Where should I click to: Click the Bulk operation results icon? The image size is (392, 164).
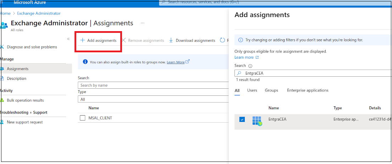click(x=2, y=100)
